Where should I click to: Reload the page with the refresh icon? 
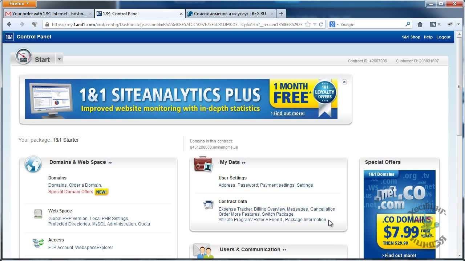pos(321,25)
